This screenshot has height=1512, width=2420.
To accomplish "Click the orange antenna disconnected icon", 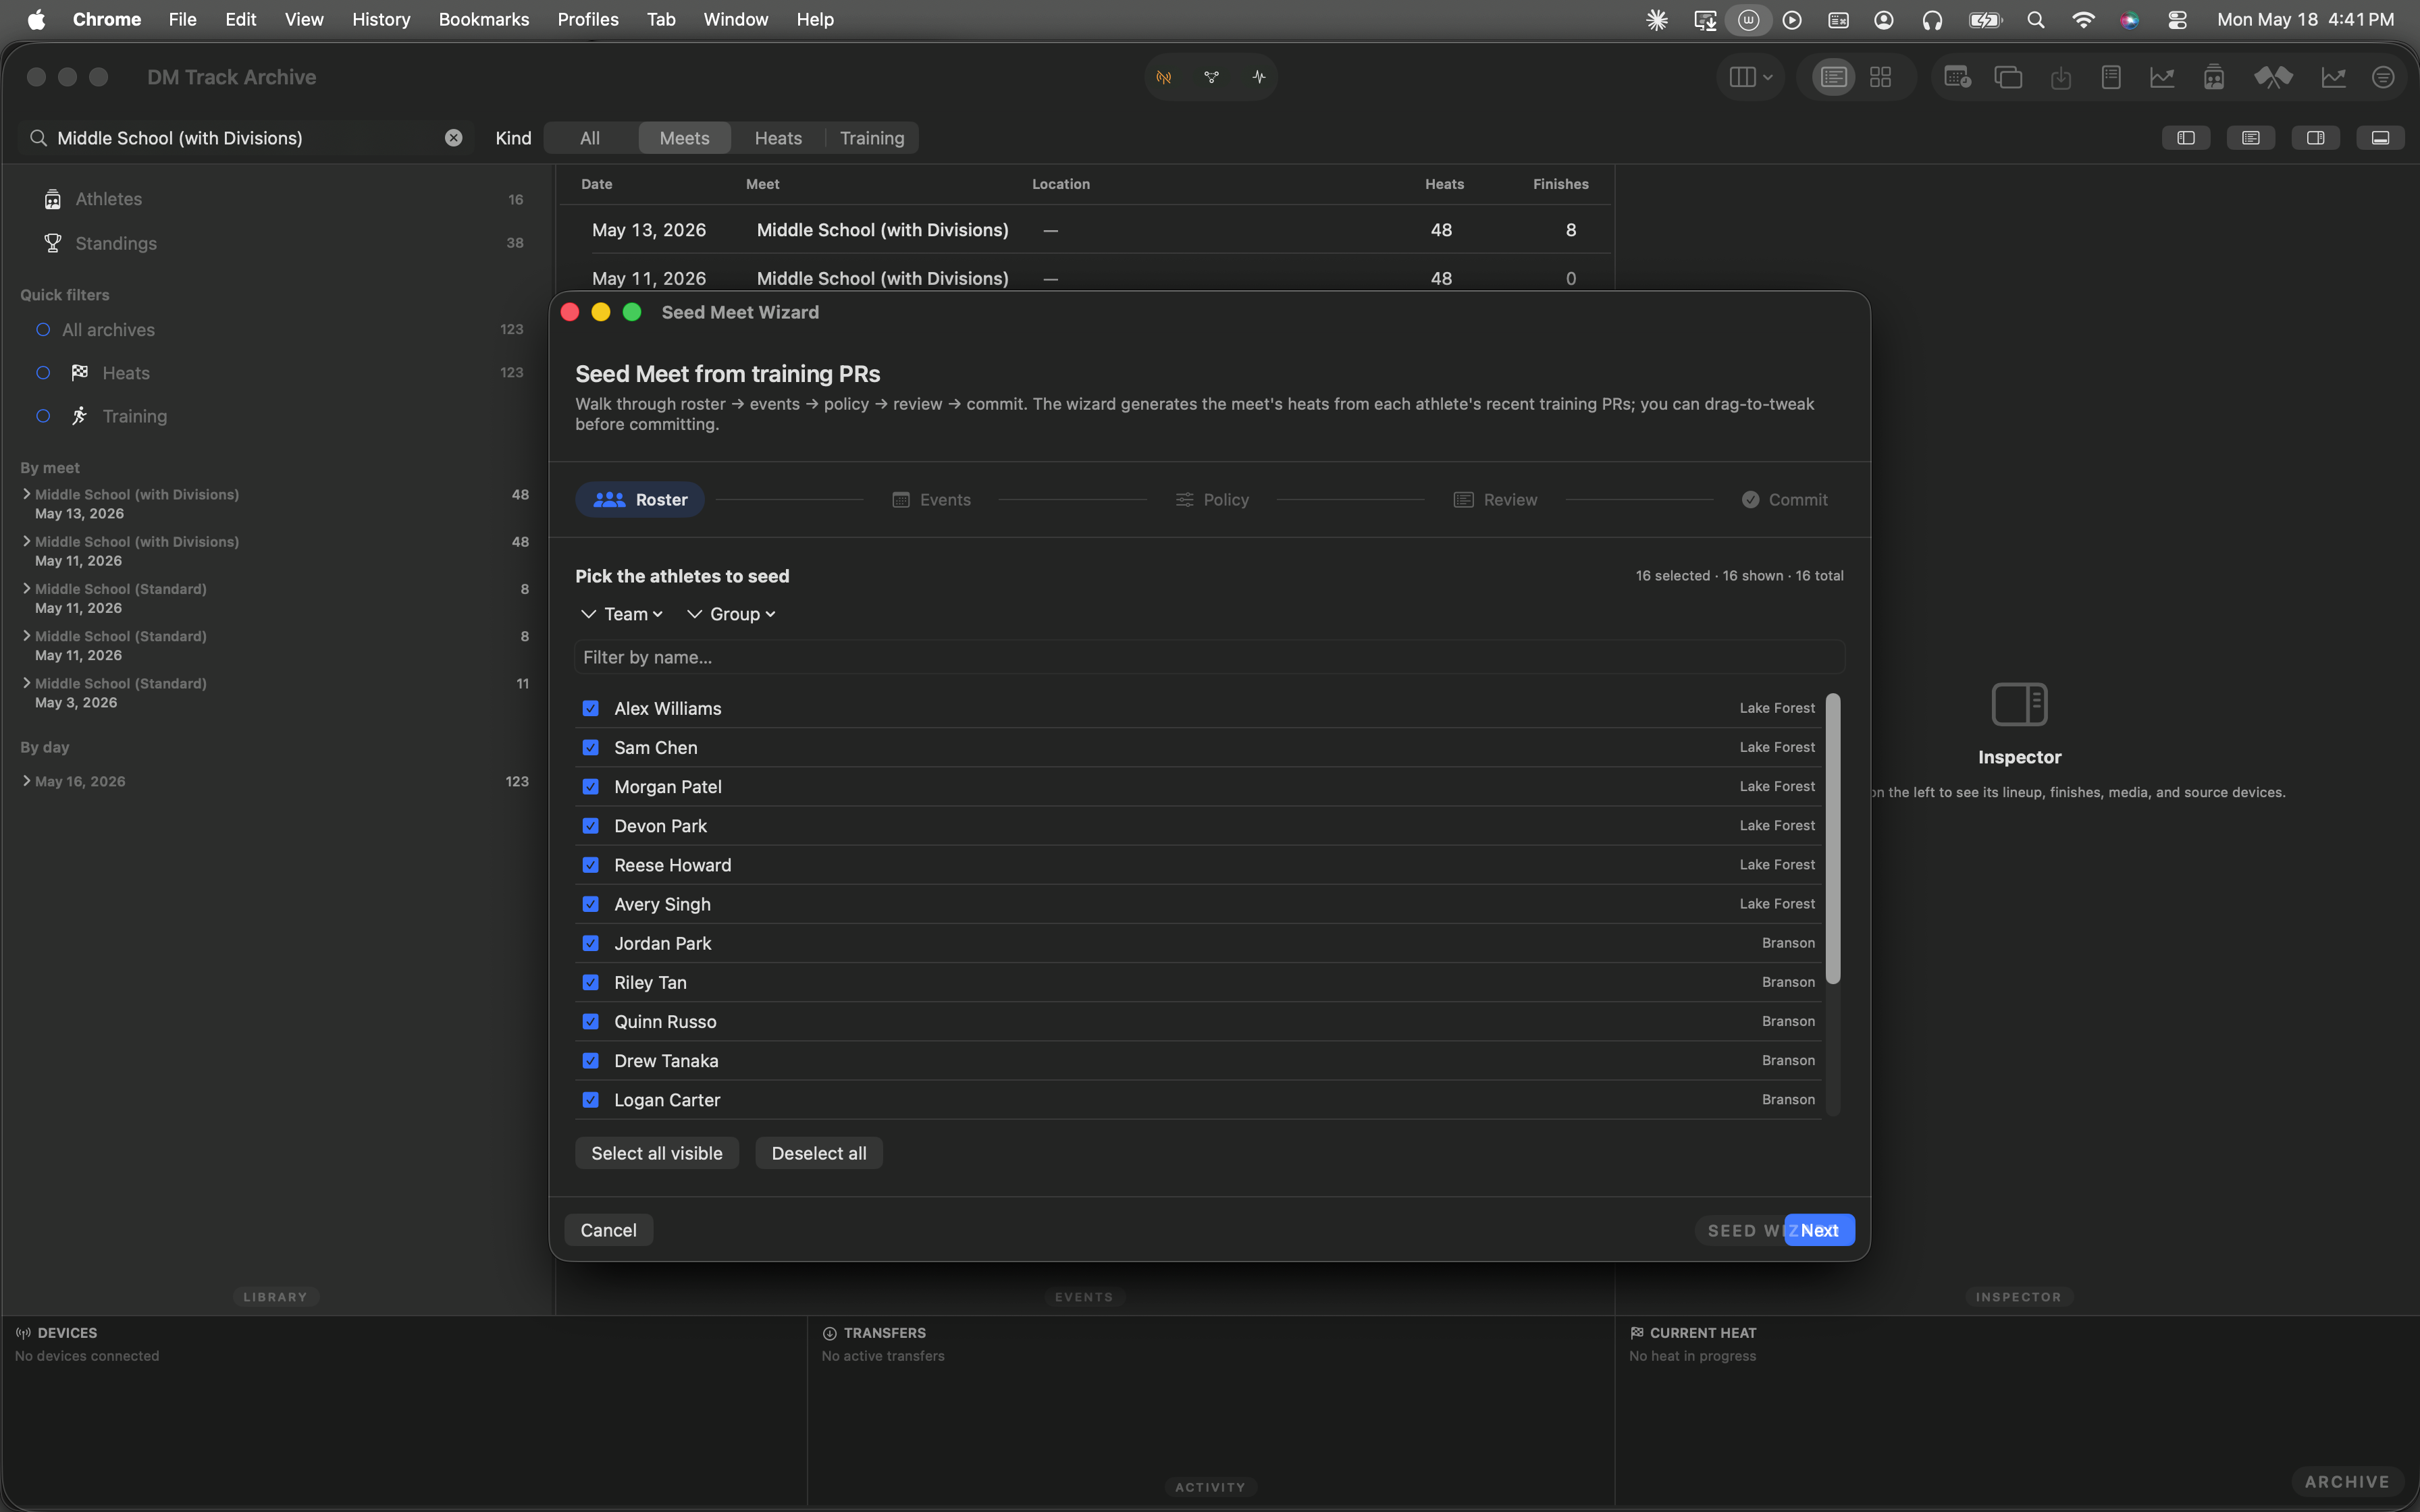I will (x=1164, y=77).
